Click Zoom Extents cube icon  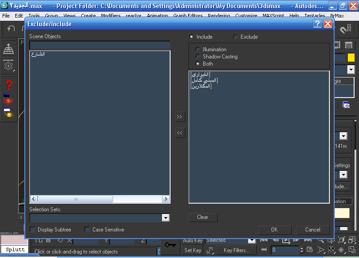pyautogui.click(x=341, y=240)
